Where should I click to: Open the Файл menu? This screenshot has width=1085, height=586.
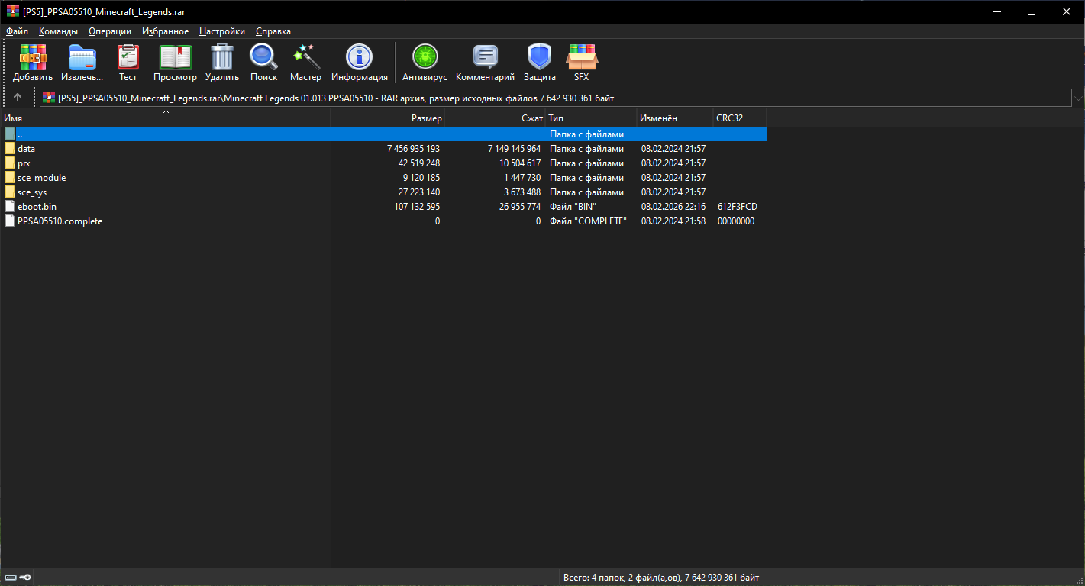coord(17,31)
